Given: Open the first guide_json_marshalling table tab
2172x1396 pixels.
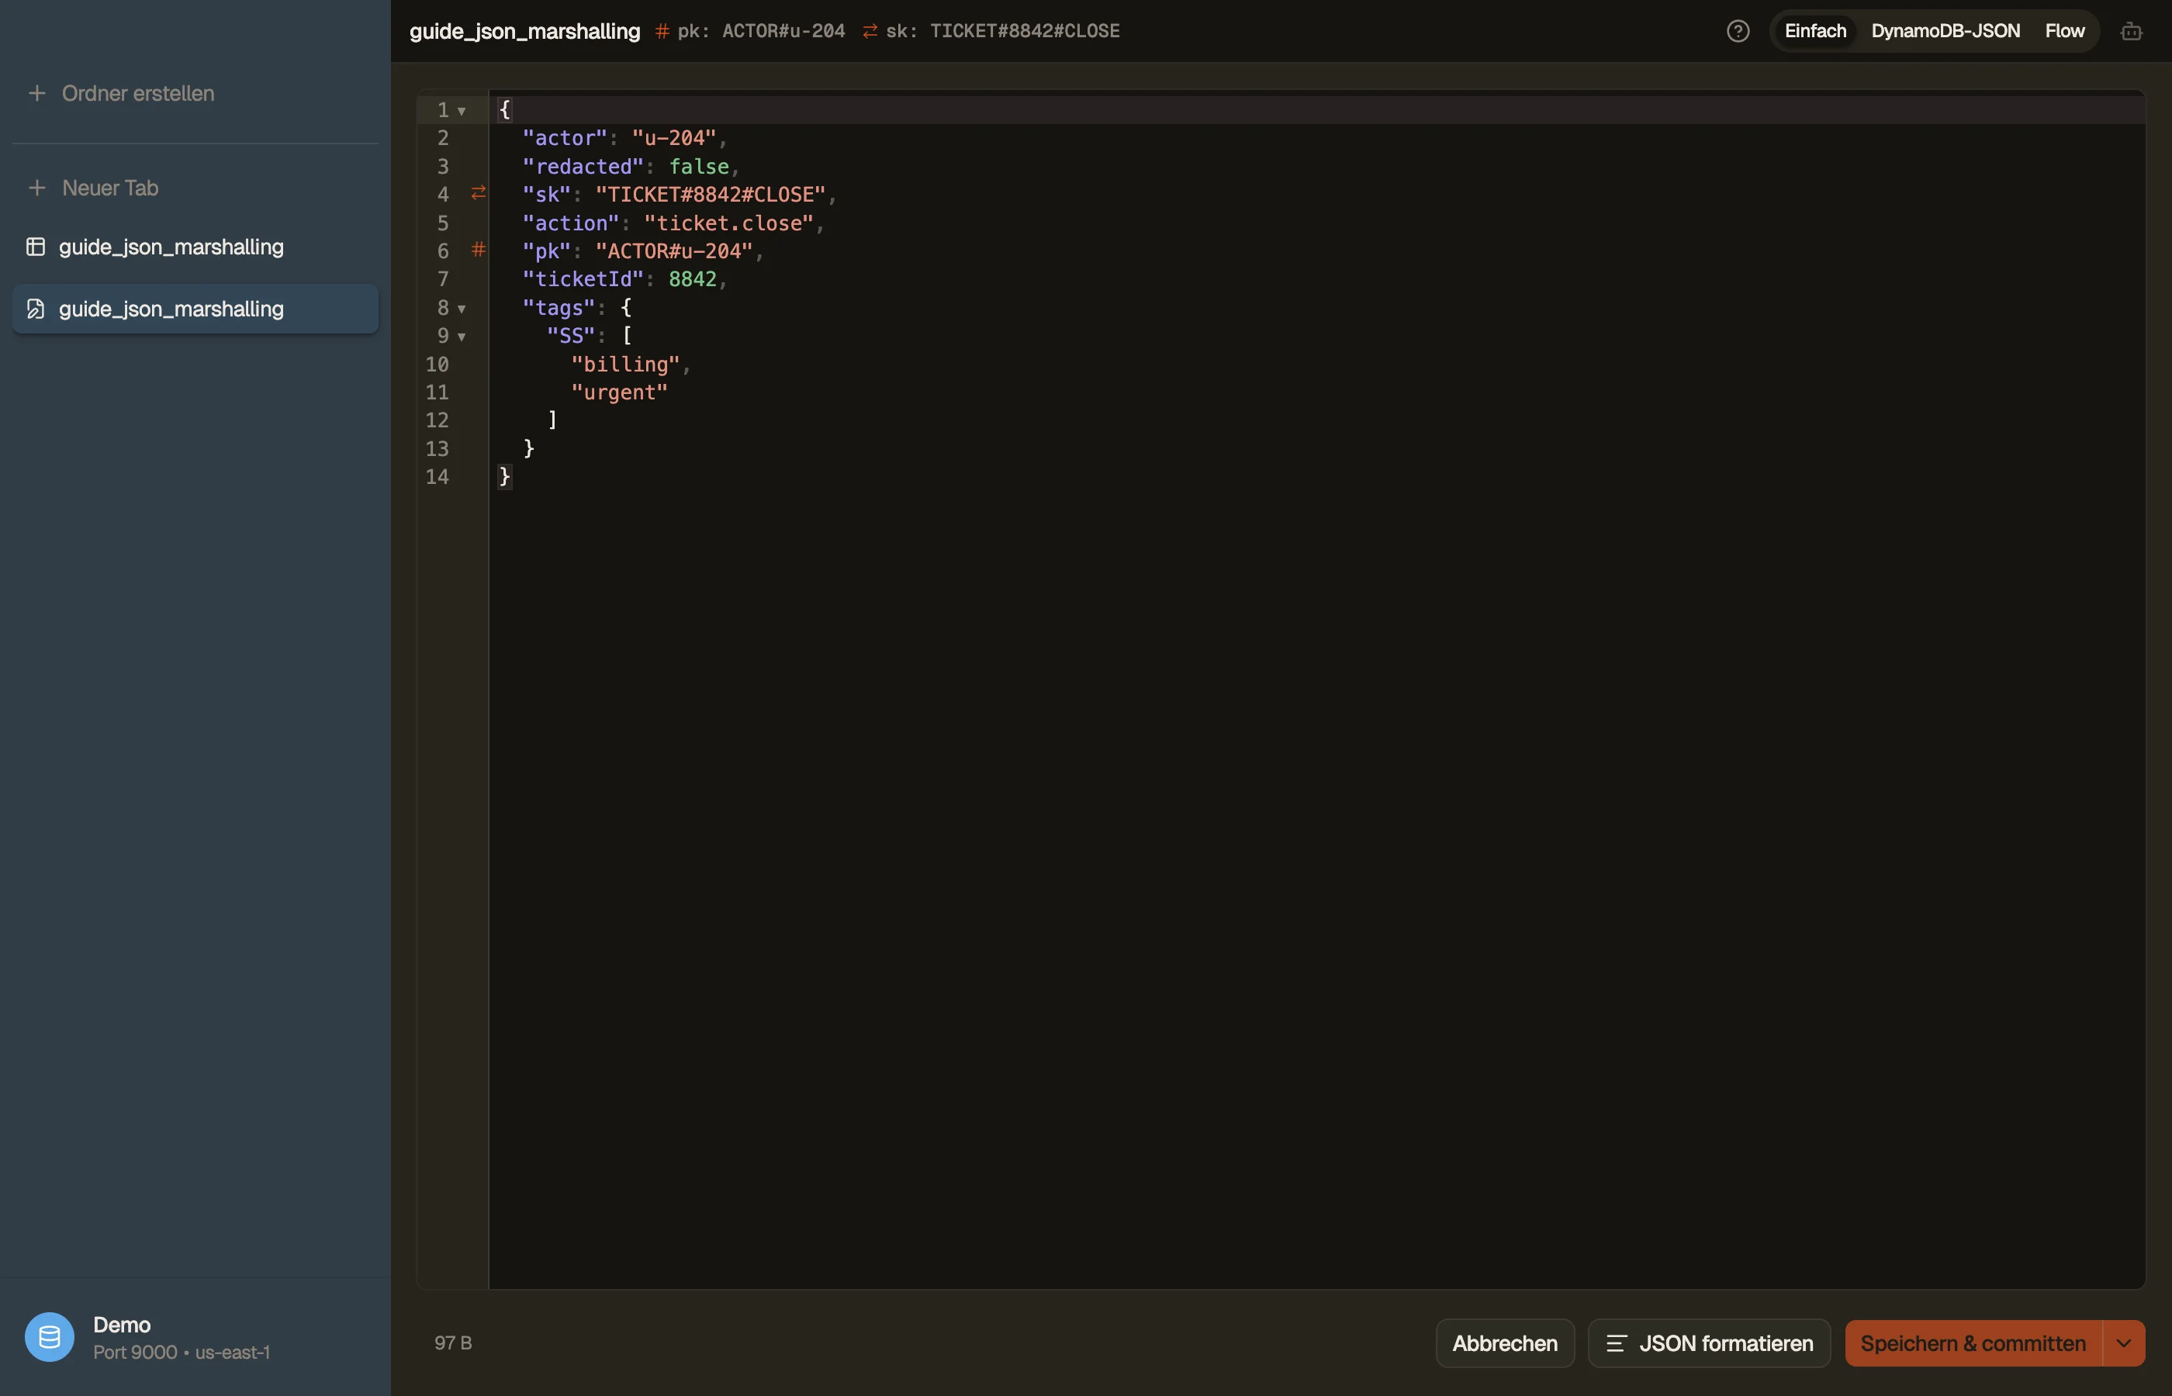Looking at the screenshot, I should point(195,247).
